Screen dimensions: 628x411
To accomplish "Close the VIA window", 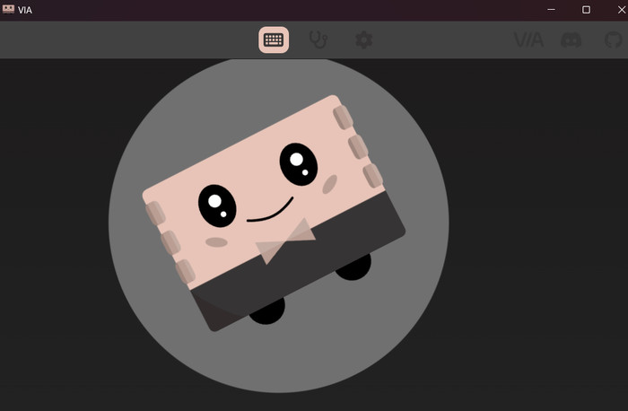I will pos(621,10).
